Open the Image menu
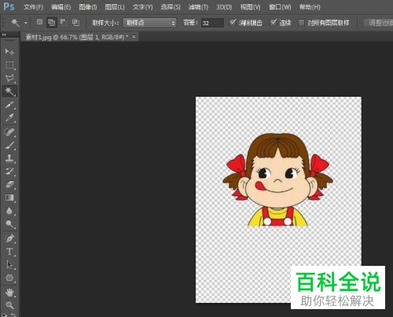Viewport: 393px width, 317px height. 88,7
